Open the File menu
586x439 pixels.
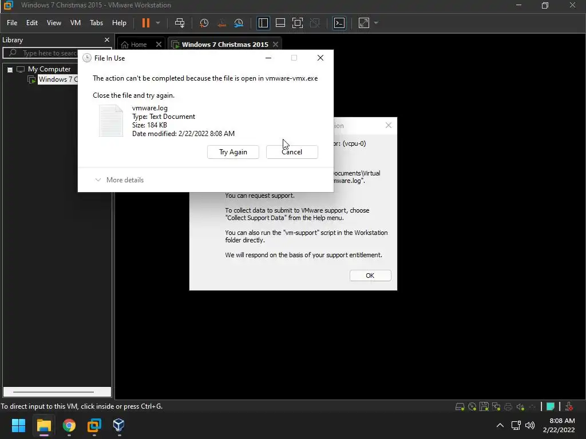(12, 23)
